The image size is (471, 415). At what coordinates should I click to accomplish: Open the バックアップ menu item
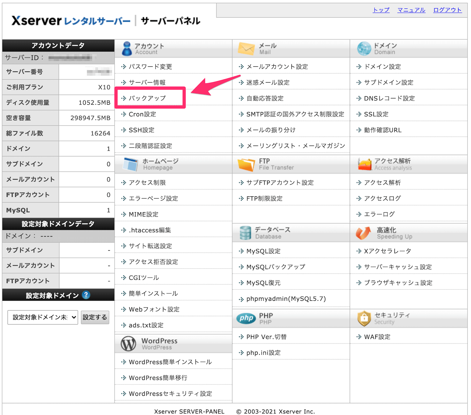pyautogui.click(x=147, y=98)
